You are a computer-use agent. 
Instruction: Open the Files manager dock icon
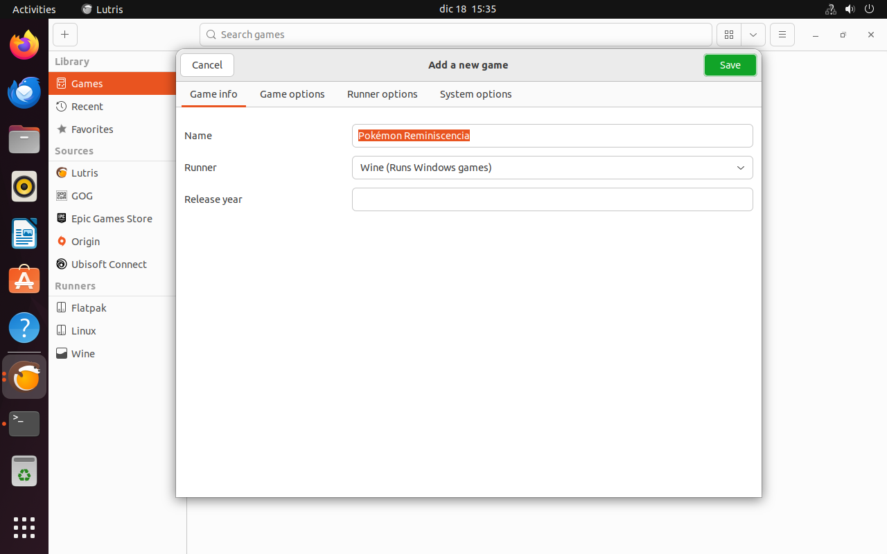pos(24,139)
